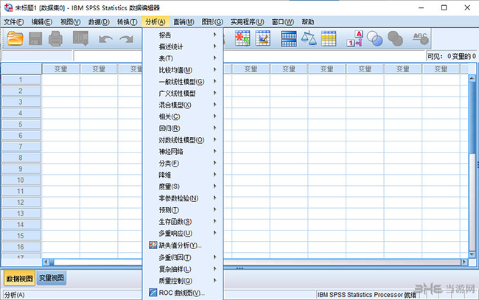
Task: Click the save file floppy disk icon
Action: [35, 39]
